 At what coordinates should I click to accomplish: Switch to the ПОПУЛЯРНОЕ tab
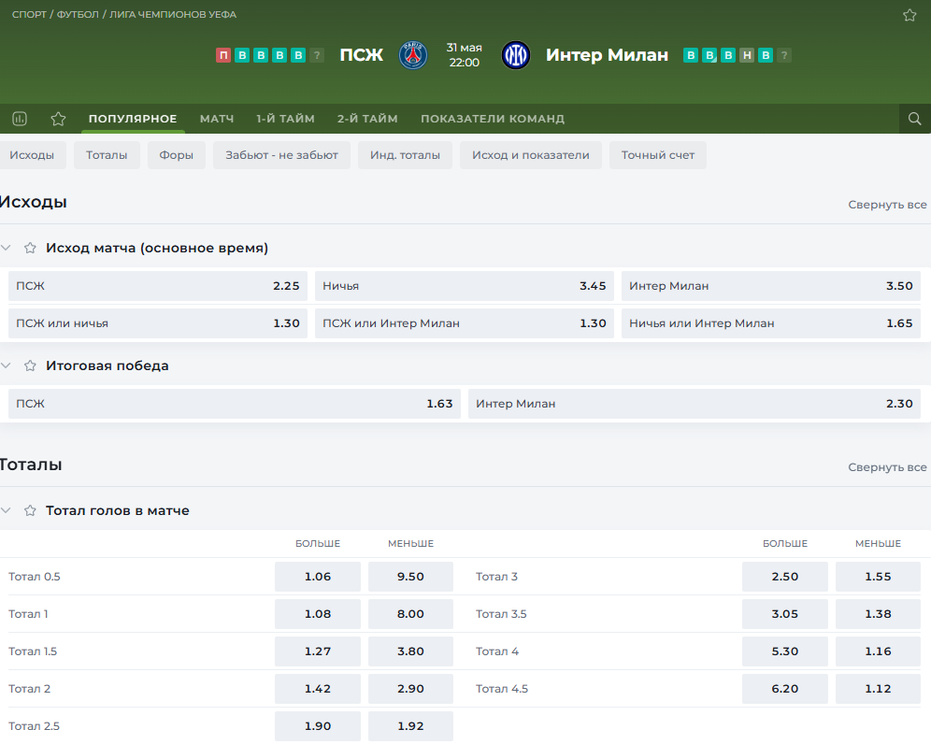pyautogui.click(x=133, y=119)
